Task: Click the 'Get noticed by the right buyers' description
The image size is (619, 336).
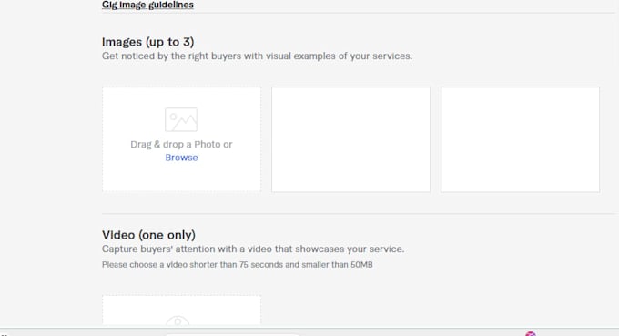Action: pyautogui.click(x=257, y=56)
